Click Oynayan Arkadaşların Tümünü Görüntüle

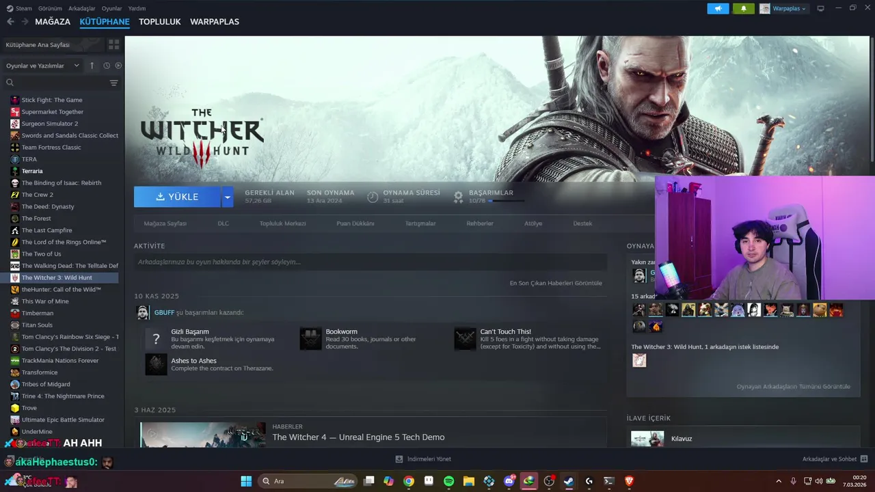[x=793, y=387]
